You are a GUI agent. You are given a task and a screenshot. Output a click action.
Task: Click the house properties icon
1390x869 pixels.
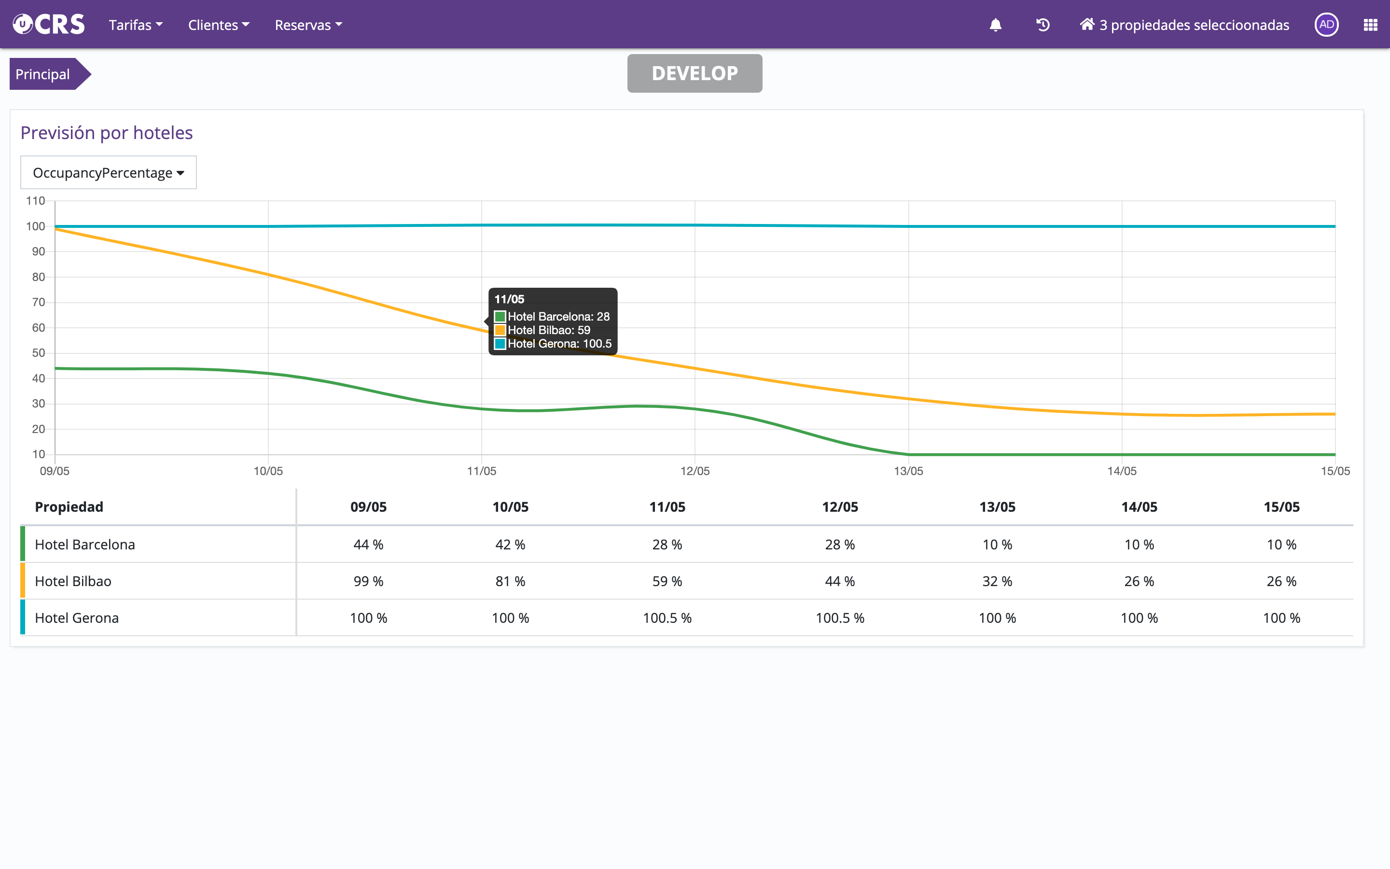(1087, 24)
